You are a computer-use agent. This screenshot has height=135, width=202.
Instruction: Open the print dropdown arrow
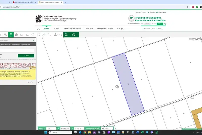click(78, 35)
